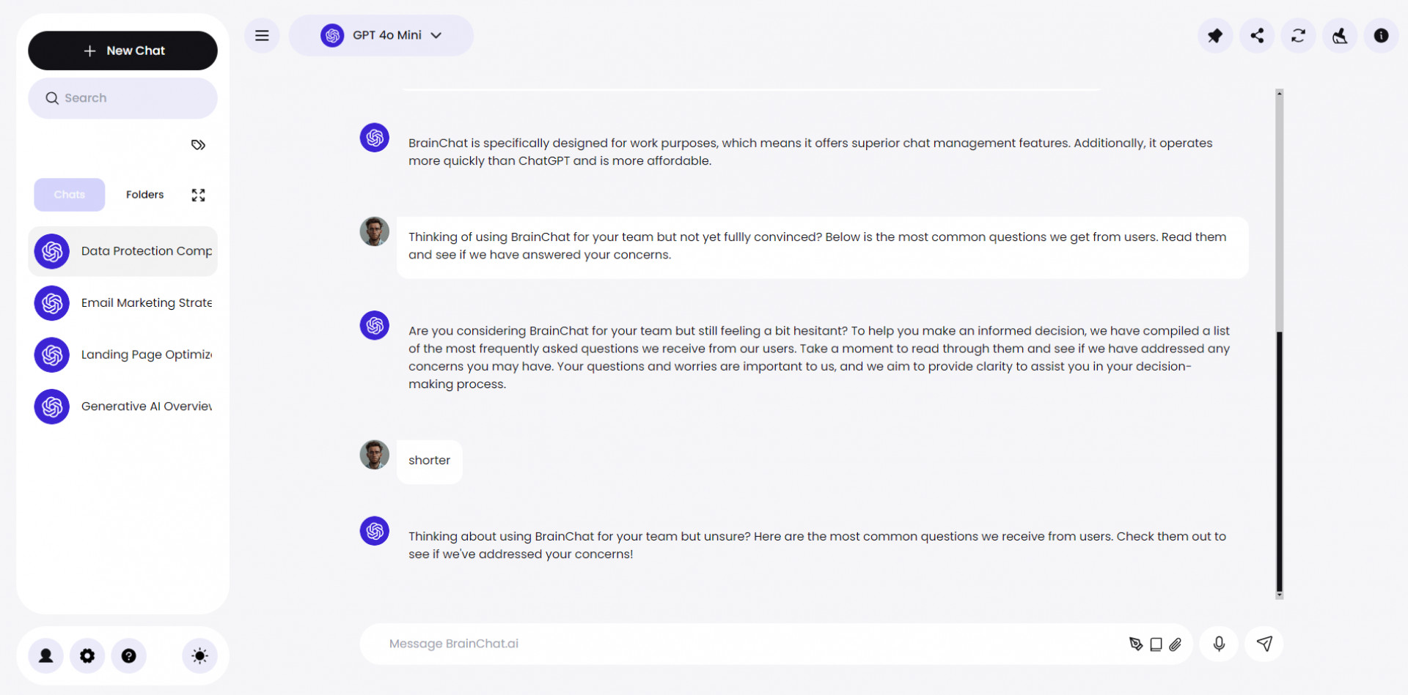The height and width of the screenshot is (695, 1408).
Task: Toggle light/dark mode sun icon
Action: point(199,655)
